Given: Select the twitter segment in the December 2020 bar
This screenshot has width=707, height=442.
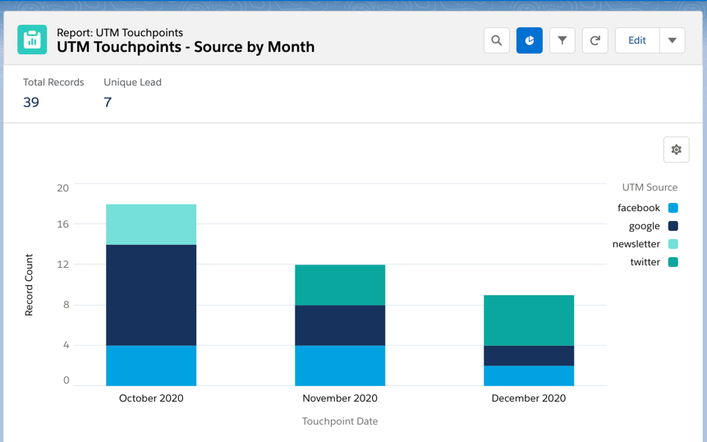Looking at the screenshot, I should pyautogui.click(x=529, y=320).
